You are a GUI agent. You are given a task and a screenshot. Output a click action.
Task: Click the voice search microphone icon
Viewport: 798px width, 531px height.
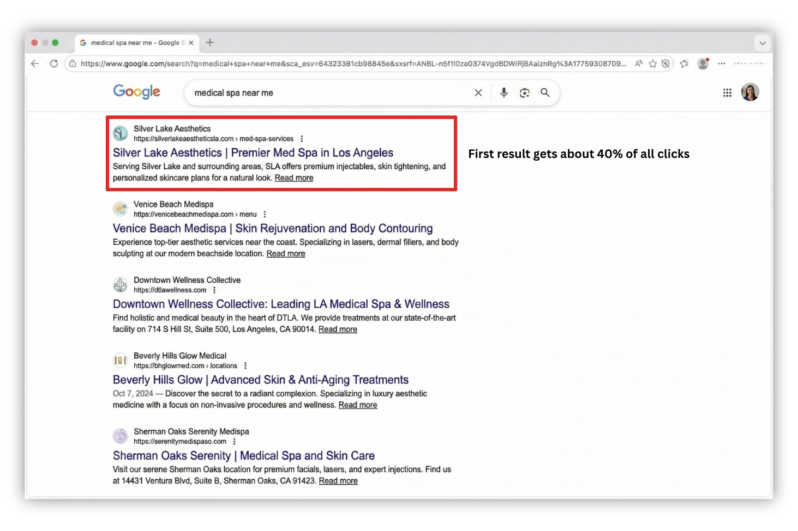(x=503, y=93)
